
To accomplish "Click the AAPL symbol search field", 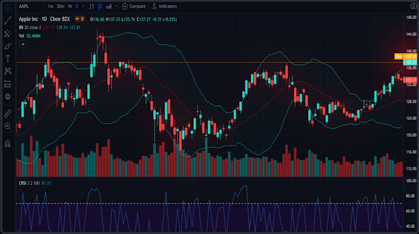I will coord(24,6).
